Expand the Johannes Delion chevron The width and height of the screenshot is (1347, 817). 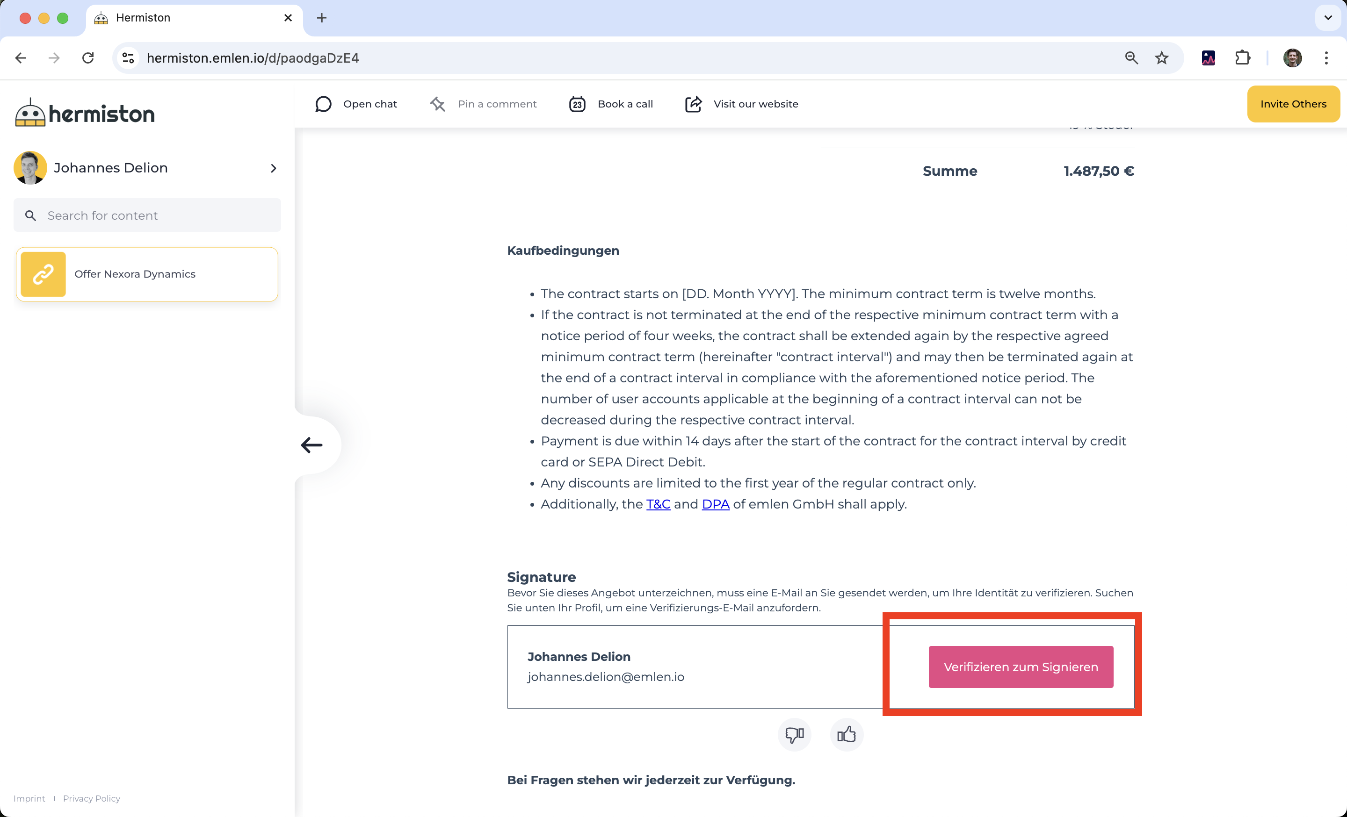tap(273, 168)
